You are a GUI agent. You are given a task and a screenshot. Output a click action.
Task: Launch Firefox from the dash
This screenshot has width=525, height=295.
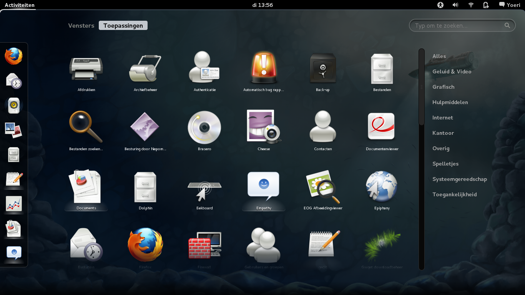pos(14,56)
